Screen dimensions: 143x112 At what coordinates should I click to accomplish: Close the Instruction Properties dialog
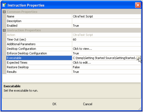pyautogui.click(x=138, y=5)
